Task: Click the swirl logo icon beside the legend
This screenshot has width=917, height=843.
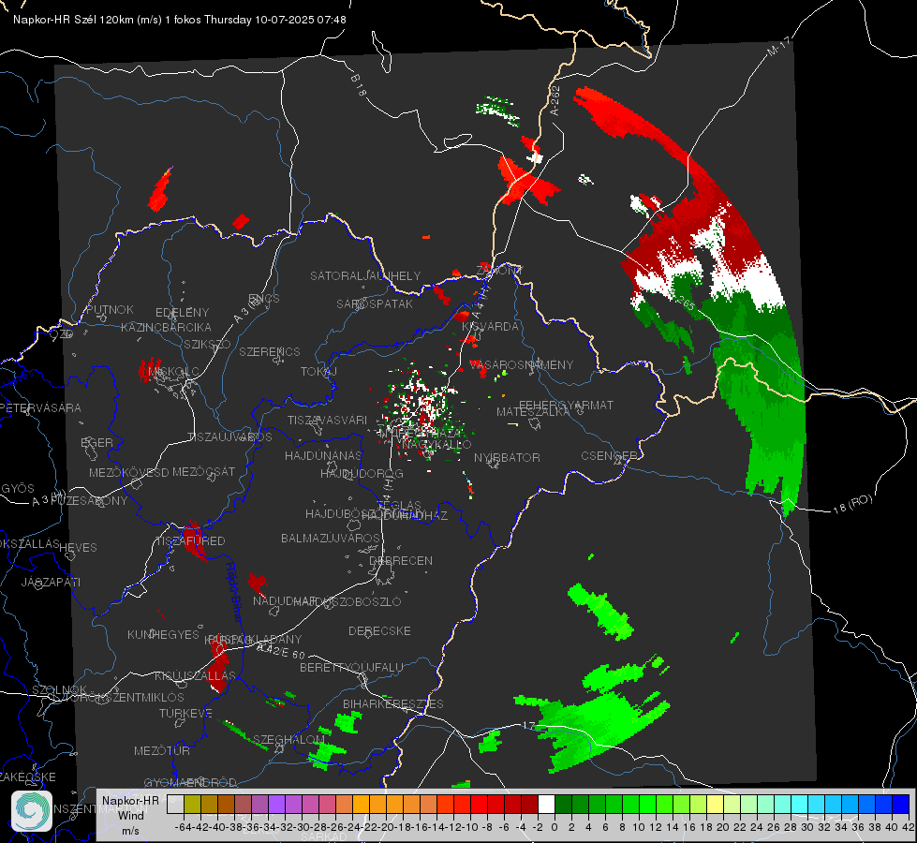Action: click(32, 811)
